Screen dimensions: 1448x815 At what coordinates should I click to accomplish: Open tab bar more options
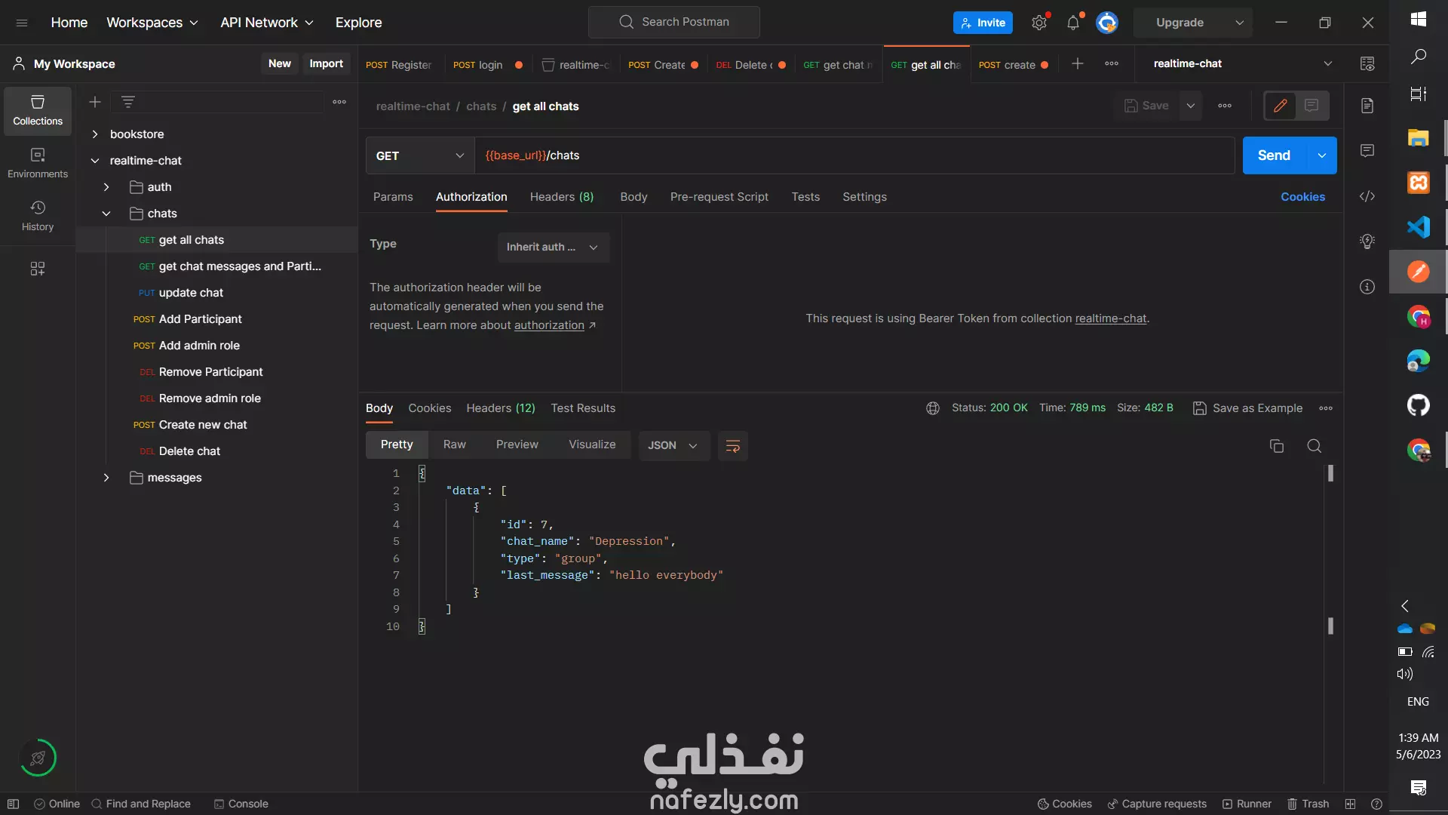point(1112,64)
